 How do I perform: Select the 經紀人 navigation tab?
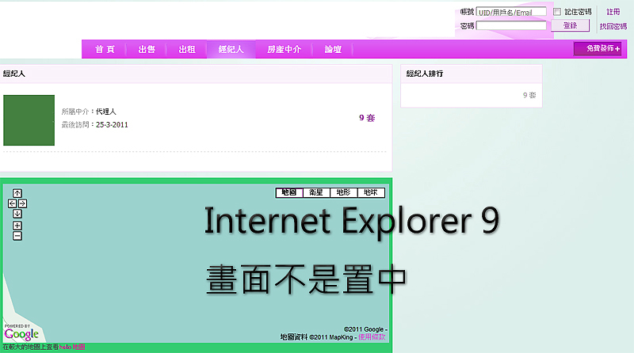[x=231, y=49]
